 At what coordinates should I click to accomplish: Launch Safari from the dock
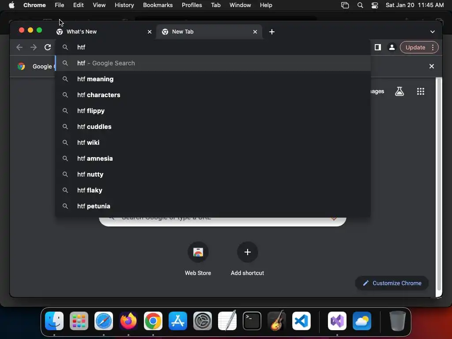tap(104, 321)
